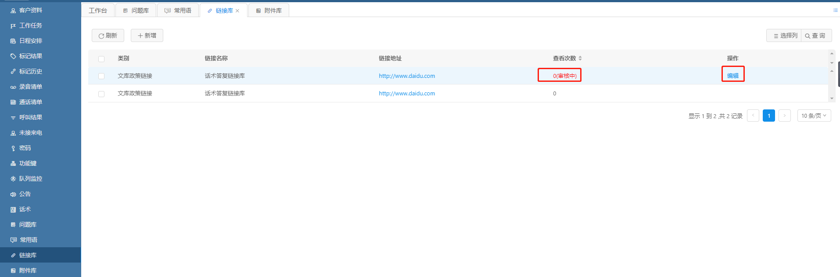Open 日程安排 calendar icon in sidebar
This screenshot has width=840, height=277.
(13, 41)
